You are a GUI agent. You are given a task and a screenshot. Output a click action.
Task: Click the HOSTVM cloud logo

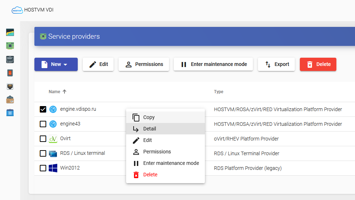(17, 10)
